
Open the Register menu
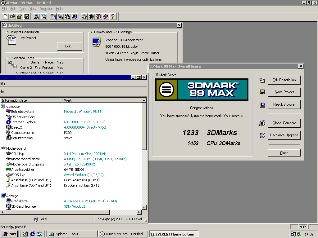pyautogui.click(x=46, y=9)
